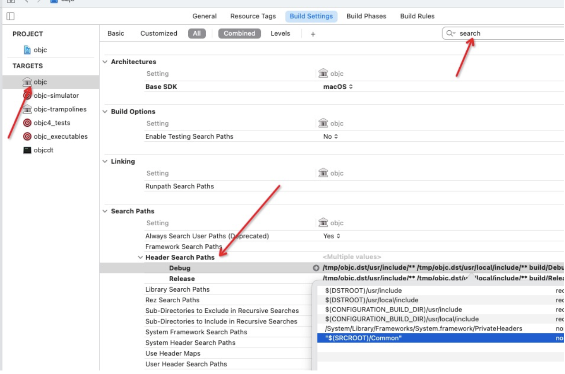Click the objc4_tests target icon
This screenshot has width=565, height=374.
click(27, 123)
